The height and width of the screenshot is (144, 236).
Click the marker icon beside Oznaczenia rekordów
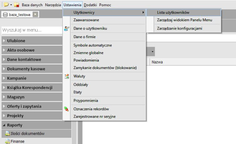tap(66, 109)
